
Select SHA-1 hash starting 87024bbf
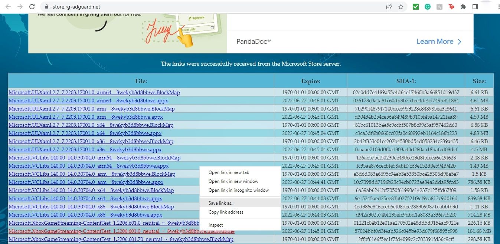pyautogui.click(x=406, y=231)
